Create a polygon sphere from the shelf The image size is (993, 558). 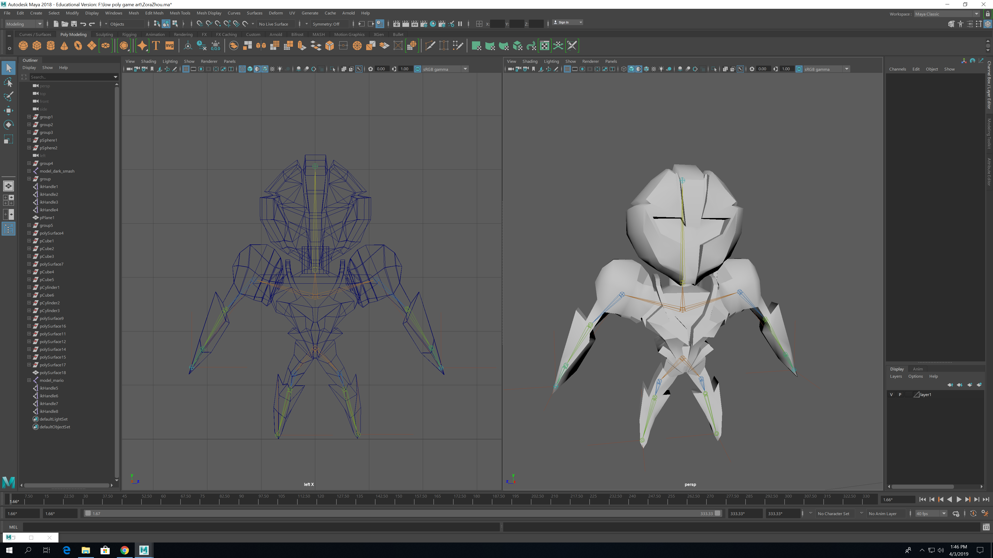(x=23, y=46)
